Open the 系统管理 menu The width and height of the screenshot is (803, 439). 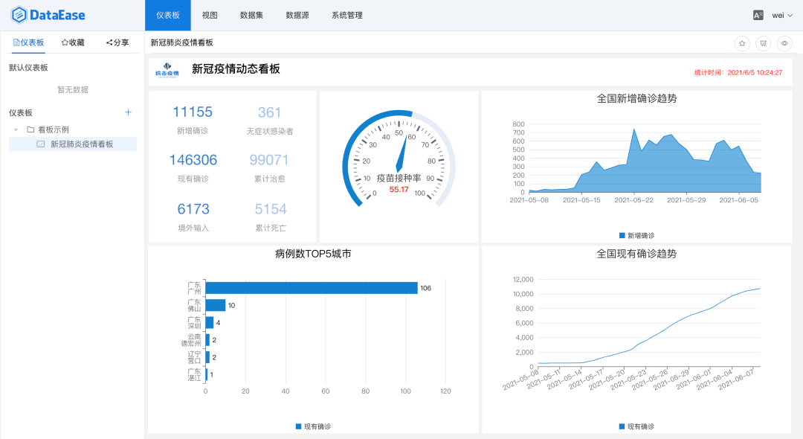click(x=346, y=15)
